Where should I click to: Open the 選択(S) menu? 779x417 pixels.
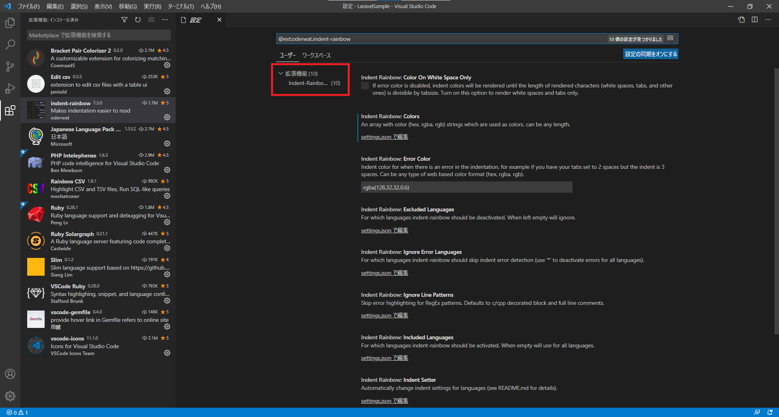click(x=79, y=6)
